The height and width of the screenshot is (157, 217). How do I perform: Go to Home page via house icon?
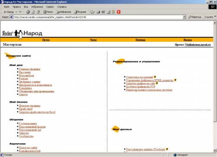pos(38,12)
